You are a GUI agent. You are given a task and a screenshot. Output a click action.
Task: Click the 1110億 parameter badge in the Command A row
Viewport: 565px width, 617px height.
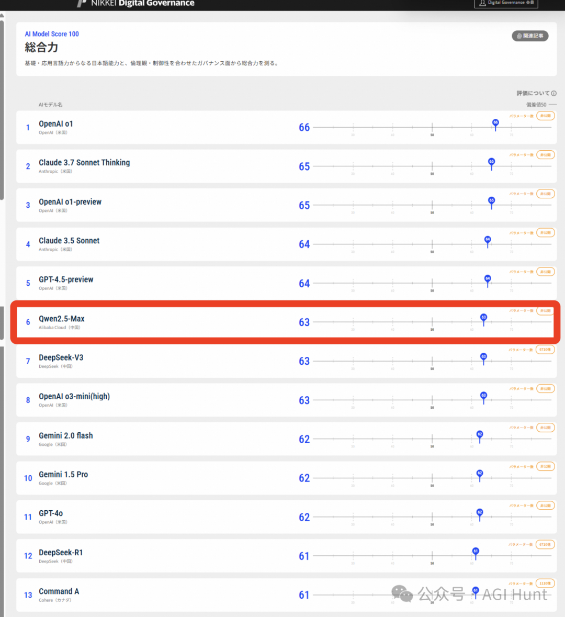coord(545,583)
